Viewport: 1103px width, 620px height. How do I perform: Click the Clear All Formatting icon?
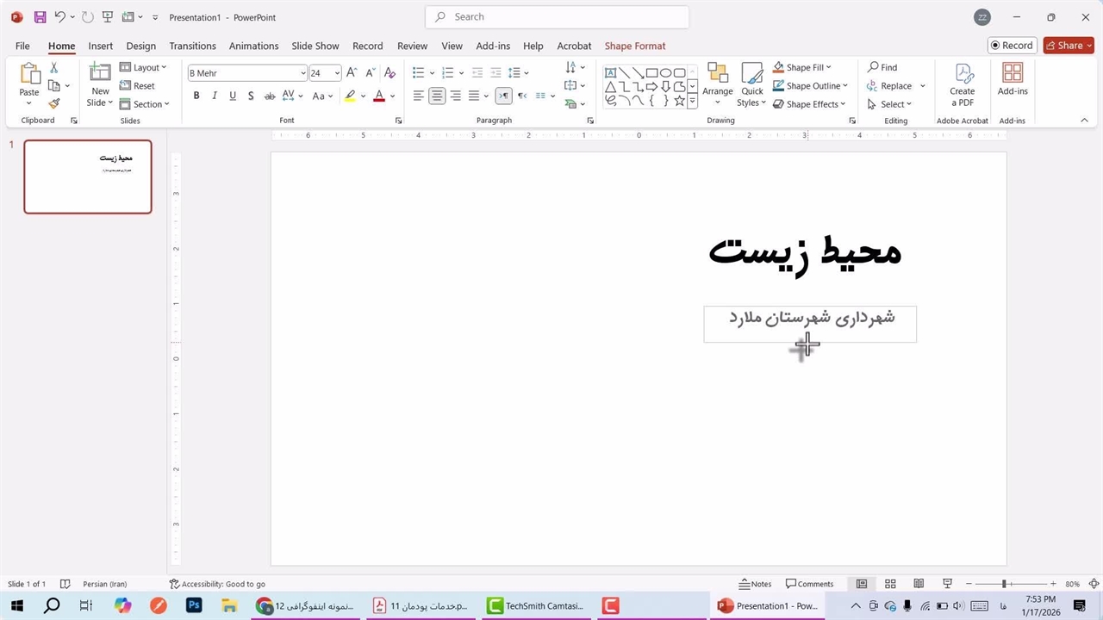click(x=389, y=73)
